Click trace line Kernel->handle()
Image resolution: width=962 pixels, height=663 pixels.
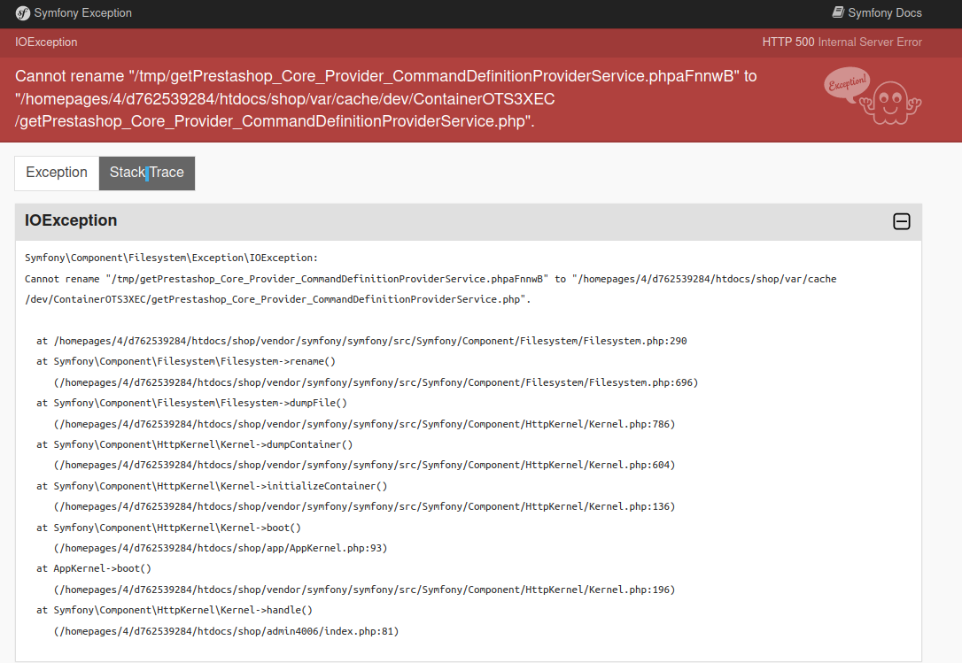175,610
